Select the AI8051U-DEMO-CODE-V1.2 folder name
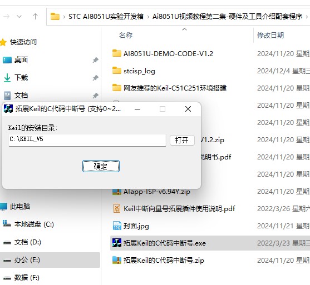The width and height of the screenshot is (310, 285). 168,54
